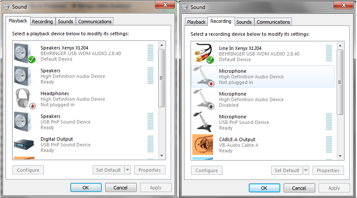Click Apply in Recording window
The width and height of the screenshot is (357, 198).
click(334, 188)
